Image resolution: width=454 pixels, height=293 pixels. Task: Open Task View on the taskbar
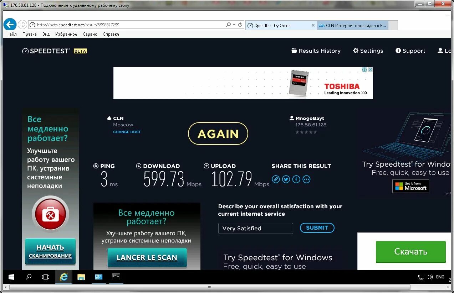tap(46, 277)
